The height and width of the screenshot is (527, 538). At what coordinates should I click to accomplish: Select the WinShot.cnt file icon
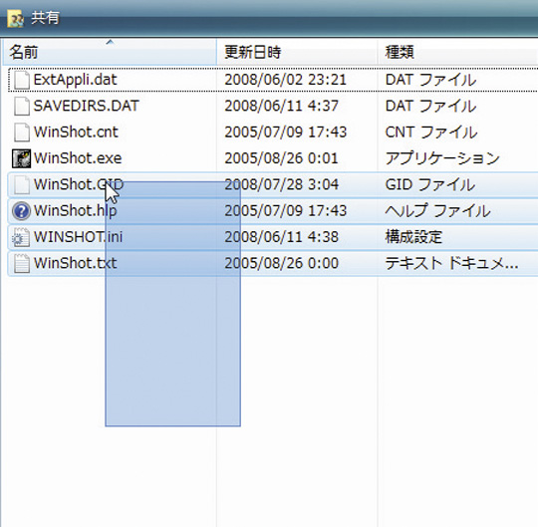22,132
